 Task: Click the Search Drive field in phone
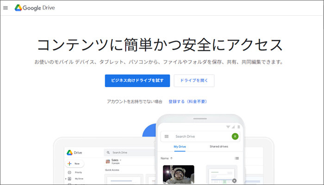tap(200, 136)
